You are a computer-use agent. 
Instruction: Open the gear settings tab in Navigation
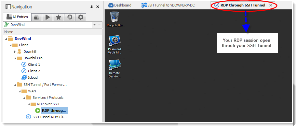point(81,17)
